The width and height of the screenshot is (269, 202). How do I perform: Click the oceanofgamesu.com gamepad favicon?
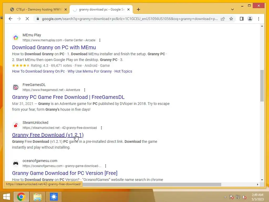15,163
